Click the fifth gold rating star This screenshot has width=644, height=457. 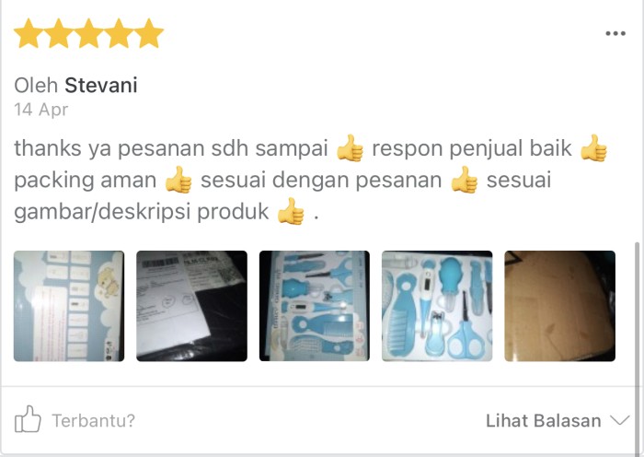[149, 33]
